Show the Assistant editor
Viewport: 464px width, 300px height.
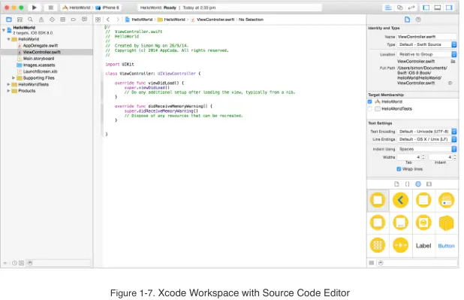click(x=399, y=8)
